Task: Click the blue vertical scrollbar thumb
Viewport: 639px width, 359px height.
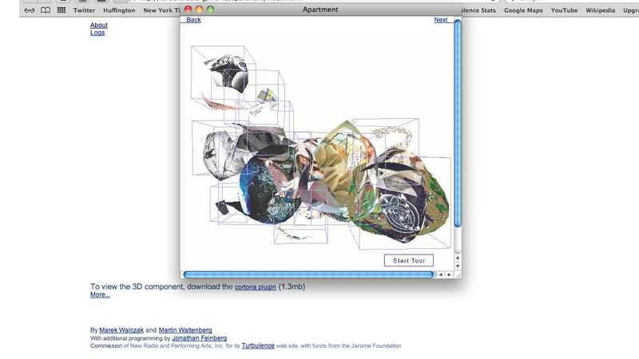Action: pyautogui.click(x=458, y=128)
